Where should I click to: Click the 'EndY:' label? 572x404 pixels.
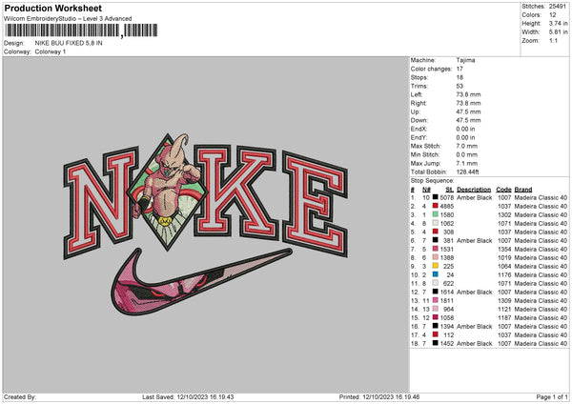tap(419, 137)
